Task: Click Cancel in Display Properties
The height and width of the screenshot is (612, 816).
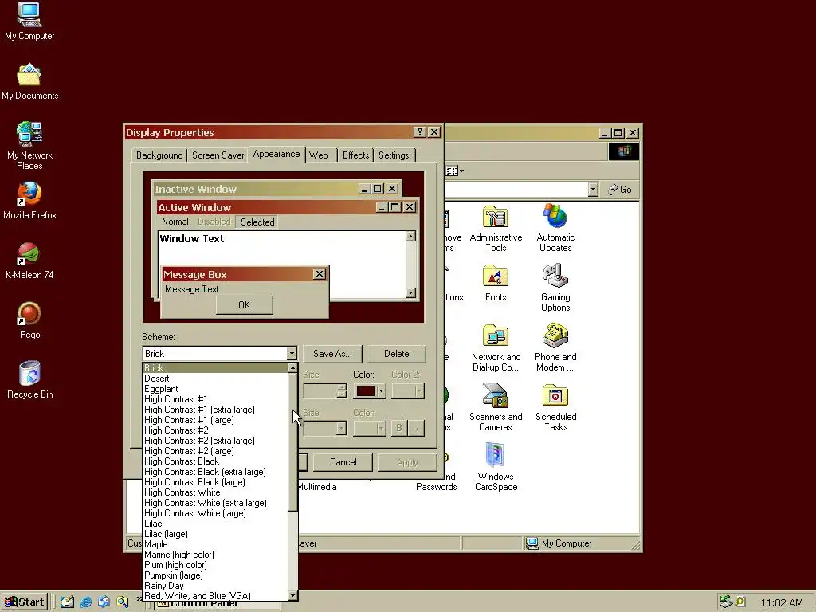Action: click(343, 461)
